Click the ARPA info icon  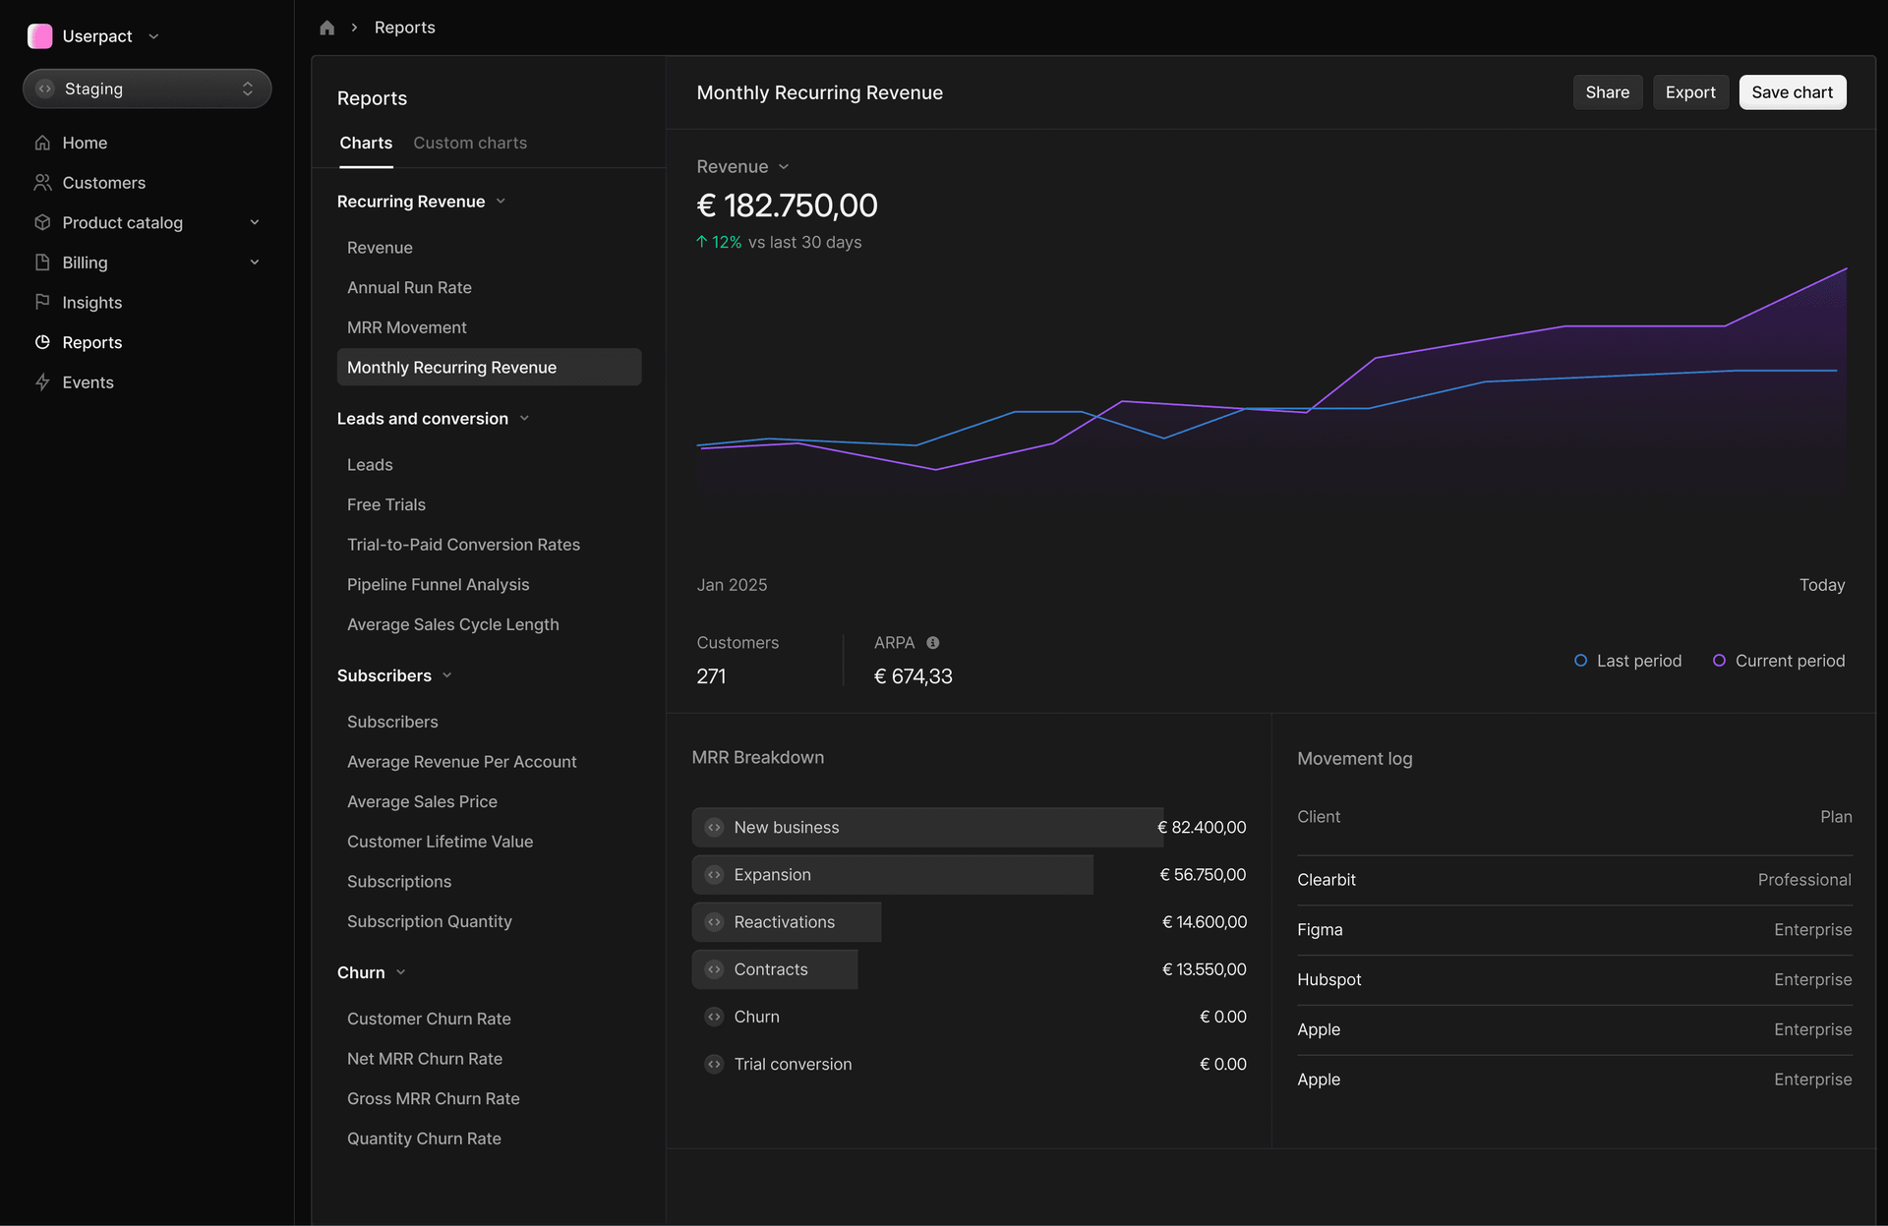(x=933, y=643)
